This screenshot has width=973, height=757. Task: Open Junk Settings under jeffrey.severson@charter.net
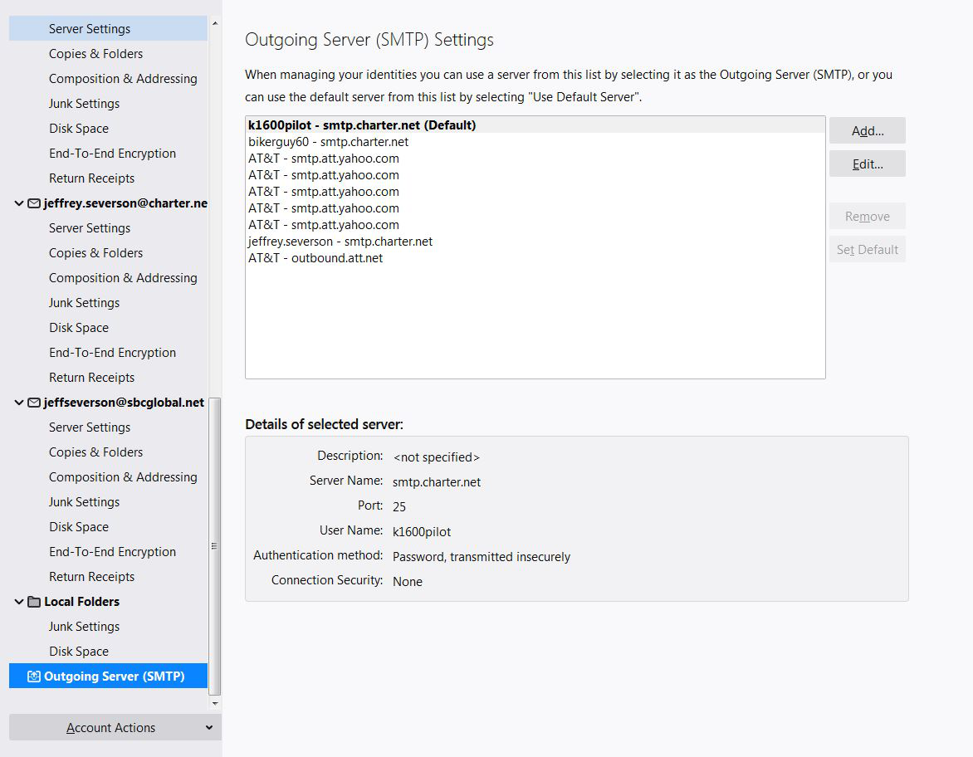pyautogui.click(x=84, y=303)
